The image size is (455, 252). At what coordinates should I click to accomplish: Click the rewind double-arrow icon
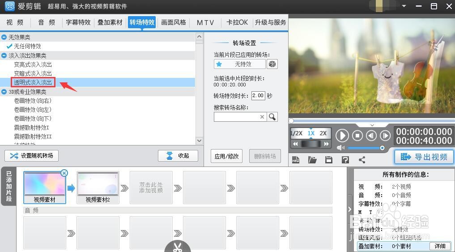pos(295,144)
